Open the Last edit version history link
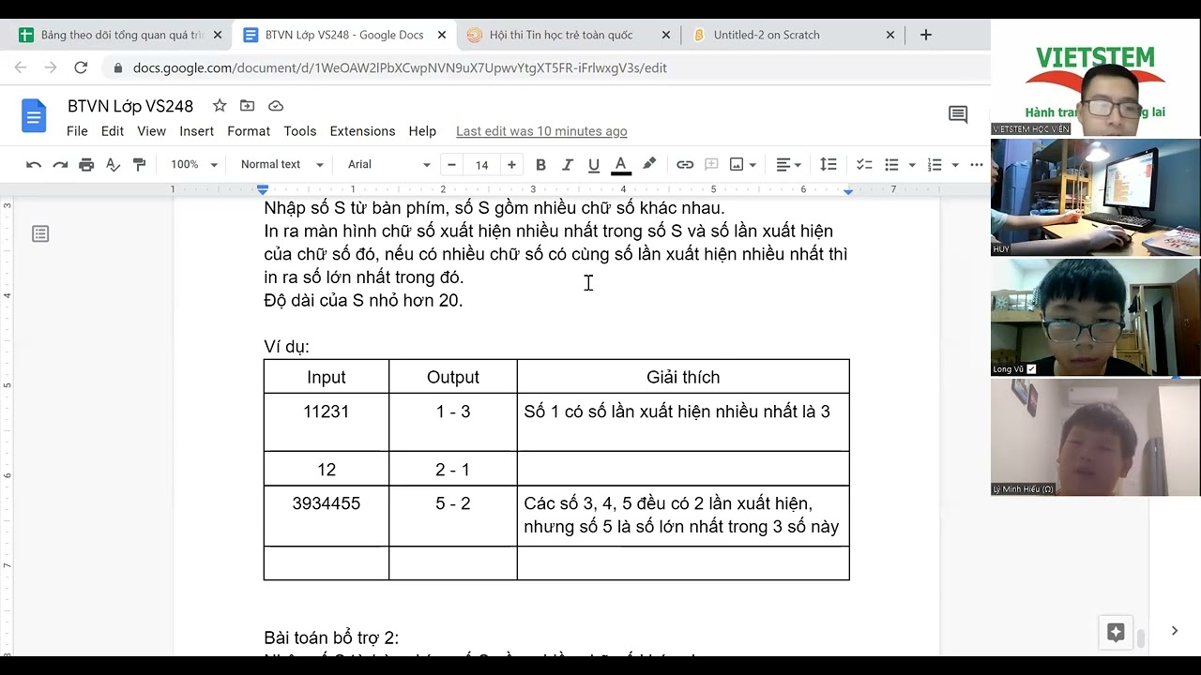This screenshot has width=1201, height=675. [x=541, y=131]
